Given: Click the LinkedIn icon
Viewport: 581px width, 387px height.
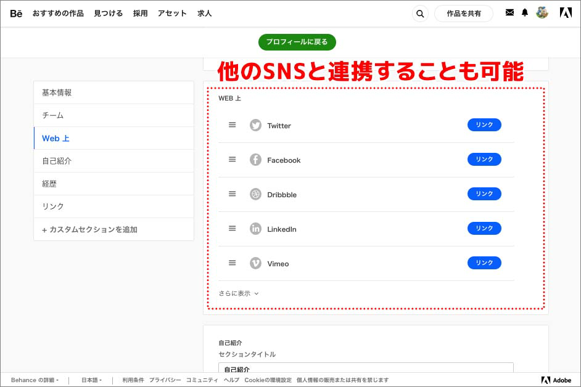Looking at the screenshot, I should [255, 229].
